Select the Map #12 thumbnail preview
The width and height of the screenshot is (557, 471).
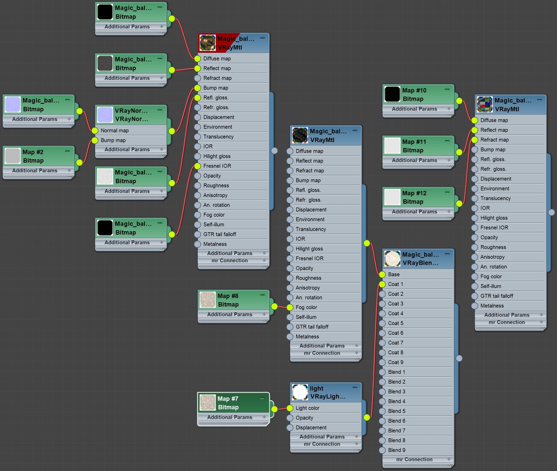[x=392, y=198]
